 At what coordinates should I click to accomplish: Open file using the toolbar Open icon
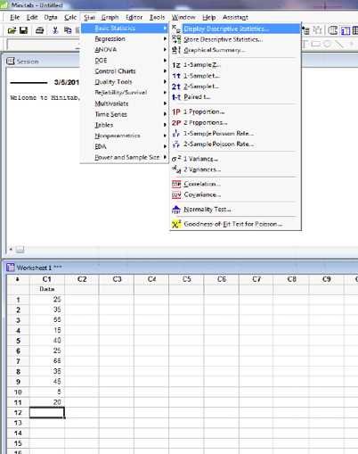12,30
